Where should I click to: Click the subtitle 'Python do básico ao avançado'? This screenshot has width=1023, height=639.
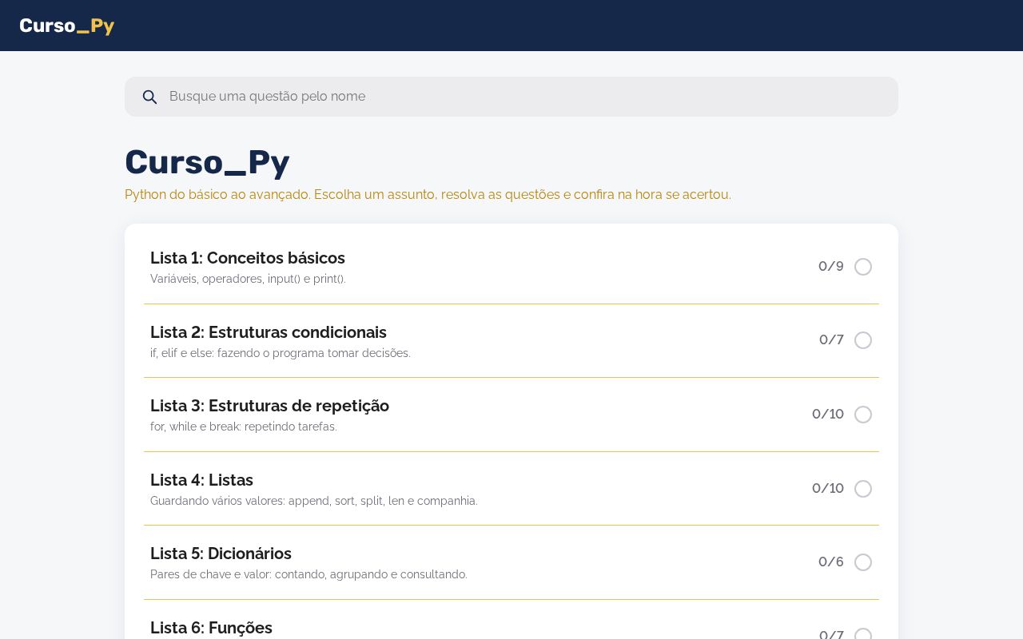[x=217, y=195]
